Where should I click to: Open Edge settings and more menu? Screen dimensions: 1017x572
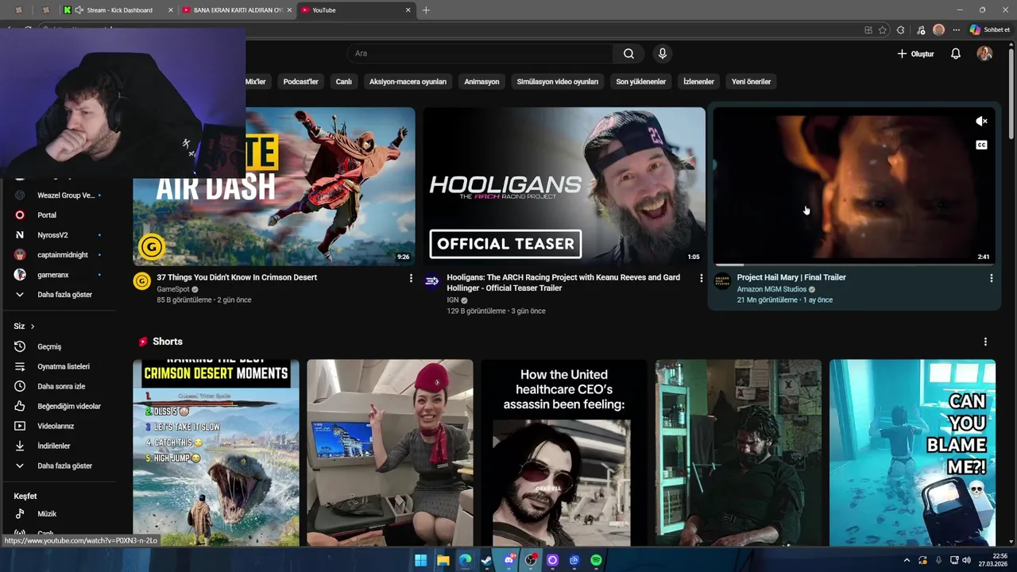(956, 29)
